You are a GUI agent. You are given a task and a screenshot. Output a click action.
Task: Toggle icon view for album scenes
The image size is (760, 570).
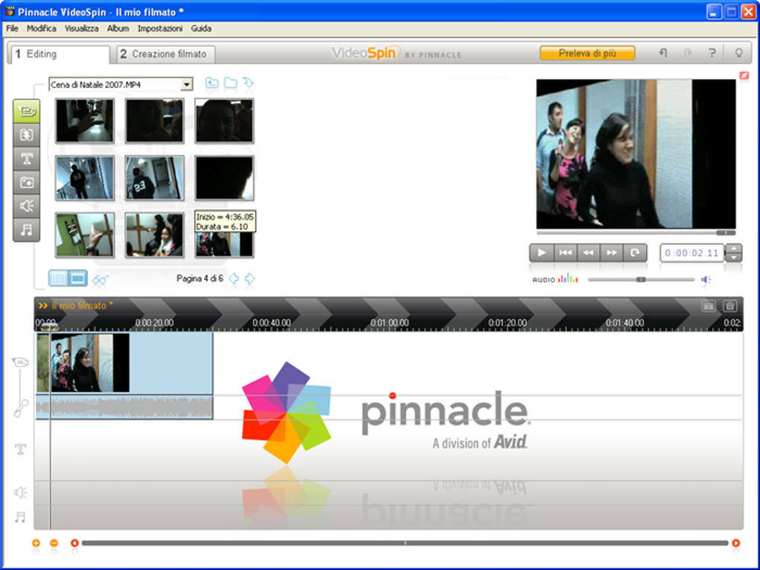tap(77, 278)
